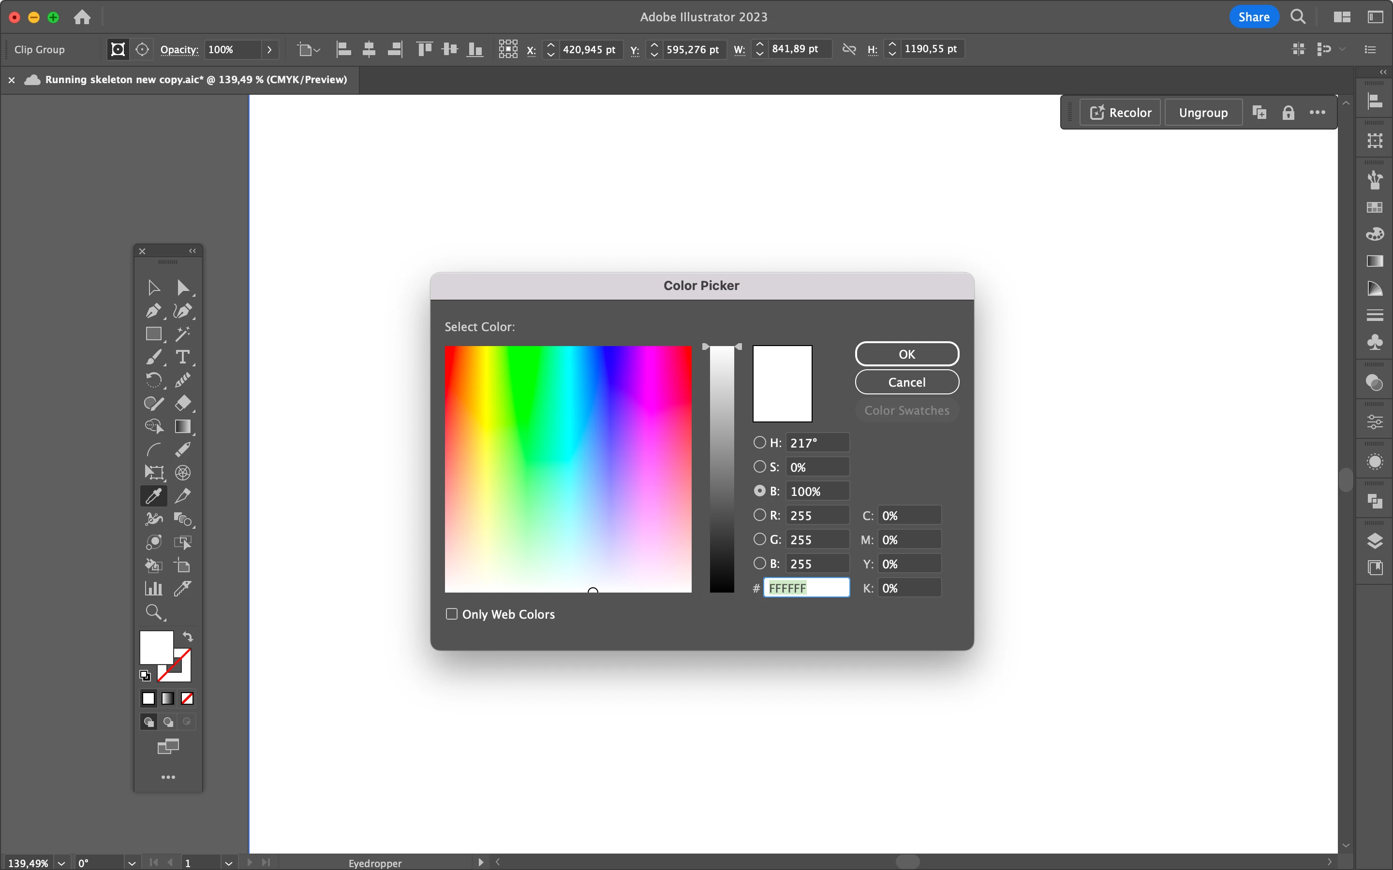Click the Lock object icon

pos(1288,113)
